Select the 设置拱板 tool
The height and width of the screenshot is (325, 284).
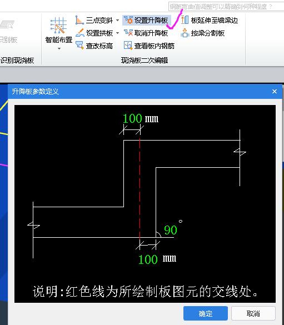(x=94, y=33)
